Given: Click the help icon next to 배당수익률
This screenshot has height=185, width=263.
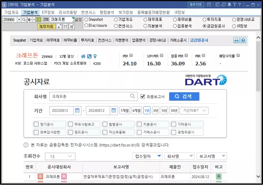Looking at the screenshot, I should (238, 55).
